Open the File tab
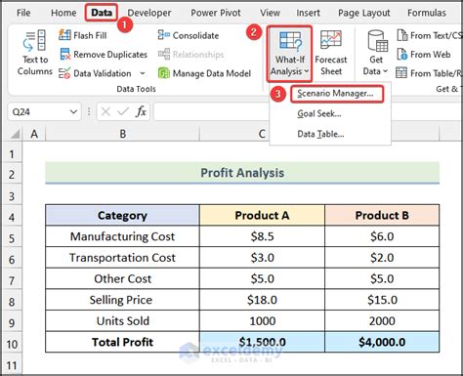Screen dimensions: 463x376 tap(23, 13)
